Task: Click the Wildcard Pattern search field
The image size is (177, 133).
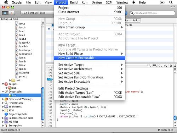Action: tap(152, 13)
